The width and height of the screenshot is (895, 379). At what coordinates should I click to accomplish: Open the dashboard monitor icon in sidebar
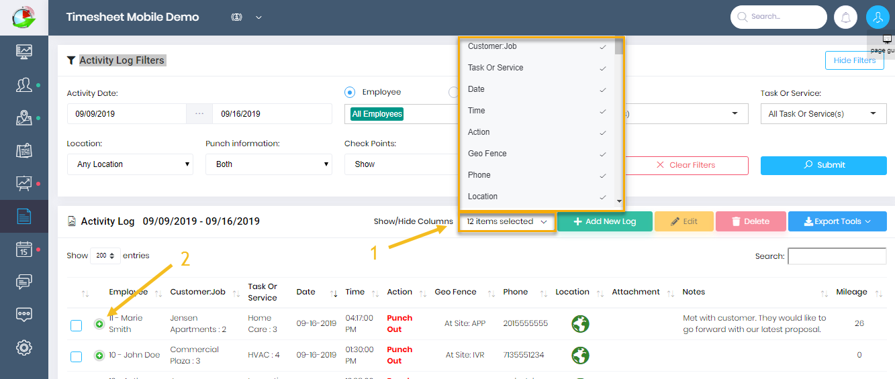point(24,51)
